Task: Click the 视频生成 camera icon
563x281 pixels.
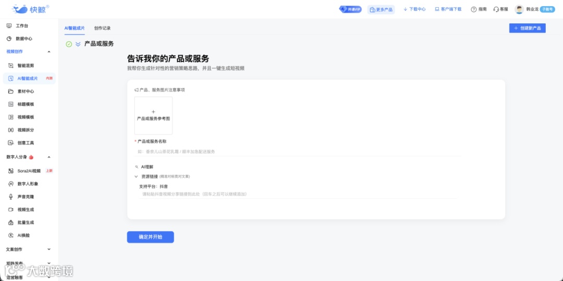Action: (11, 210)
